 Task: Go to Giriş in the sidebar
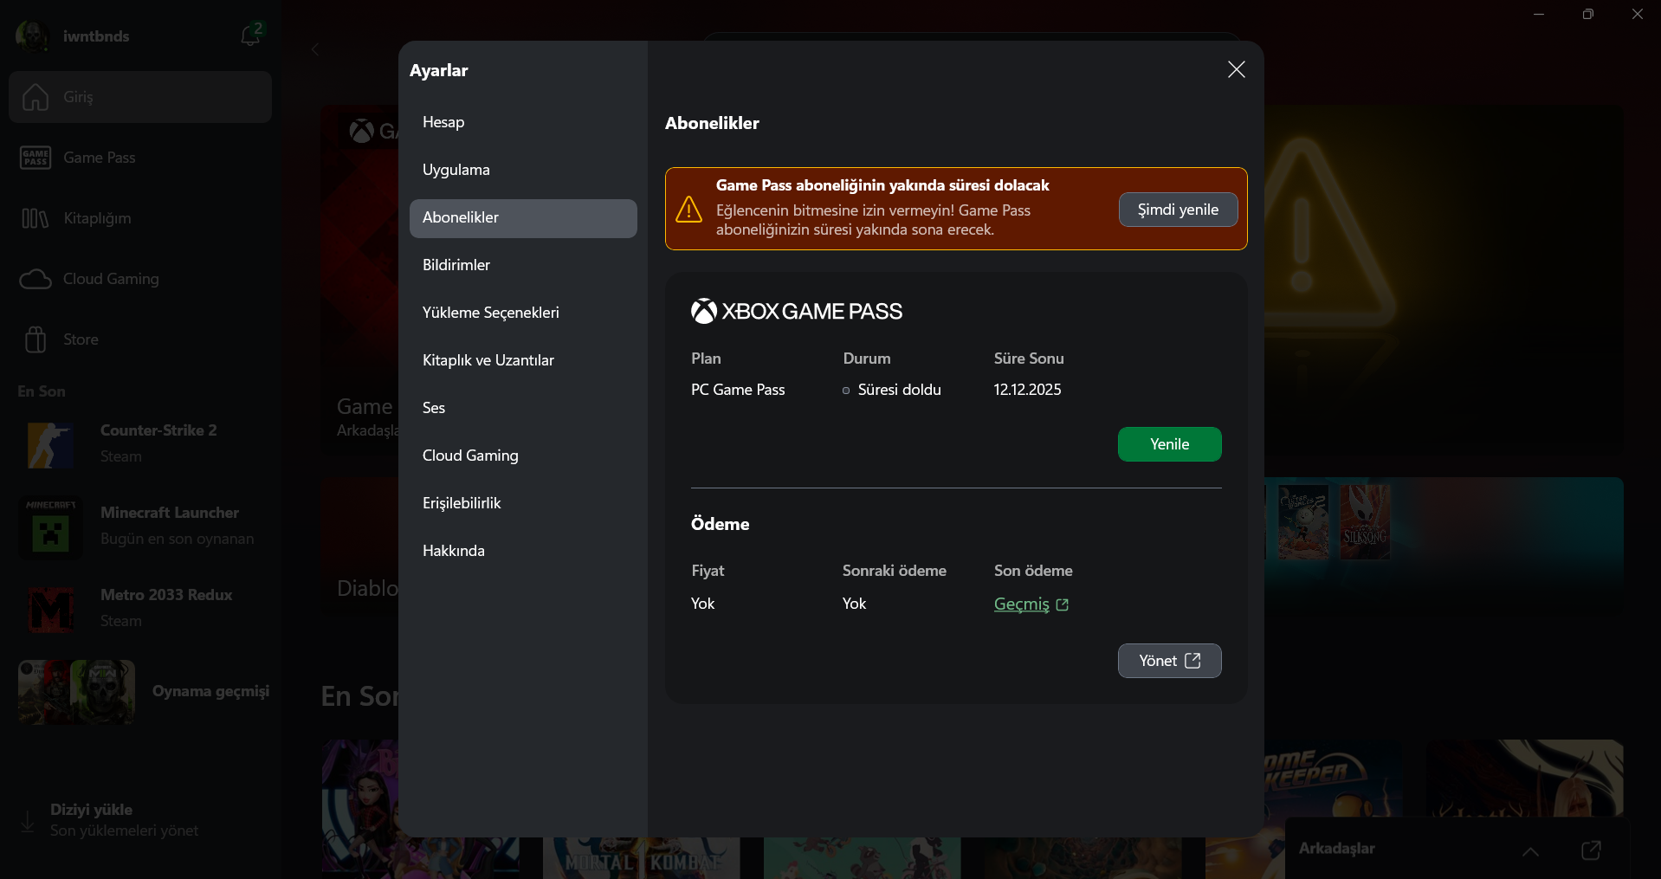pos(140,97)
